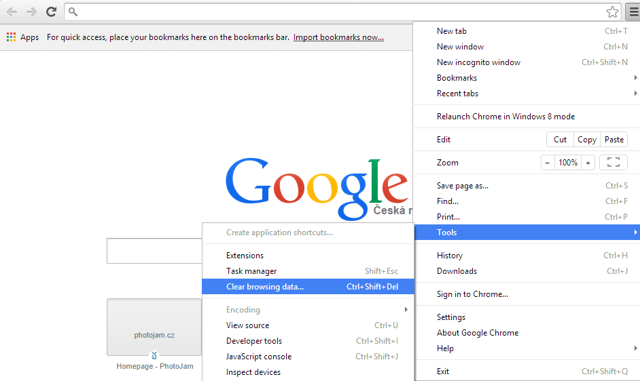
Task: Click the Chrome hamburger menu icon
Action: pyautogui.click(x=633, y=12)
